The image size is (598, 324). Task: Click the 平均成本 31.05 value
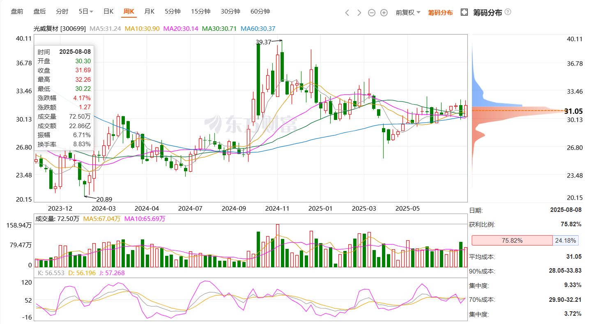(574, 257)
